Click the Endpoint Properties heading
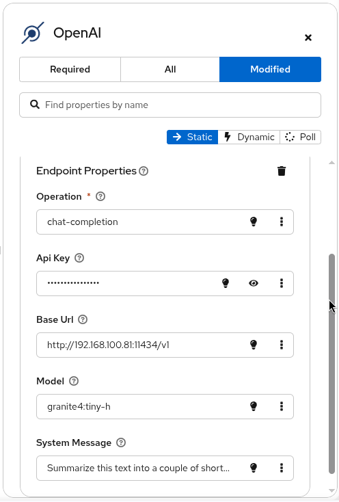339x502 pixels. tap(86, 171)
